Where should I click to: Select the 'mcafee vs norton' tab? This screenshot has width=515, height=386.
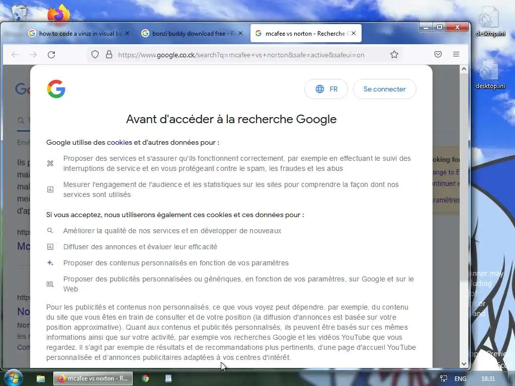[306, 33]
